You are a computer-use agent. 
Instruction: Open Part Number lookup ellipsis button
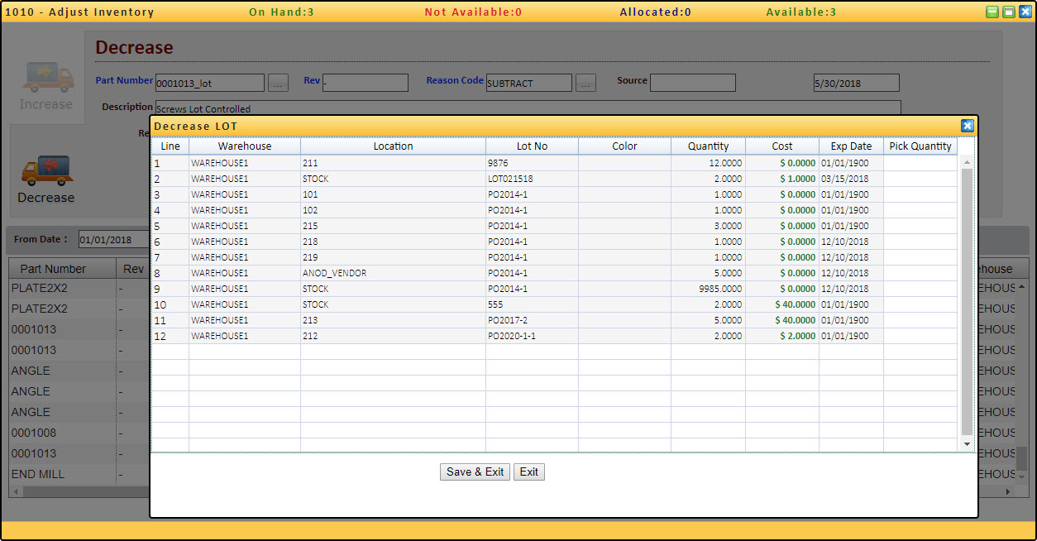pos(279,83)
